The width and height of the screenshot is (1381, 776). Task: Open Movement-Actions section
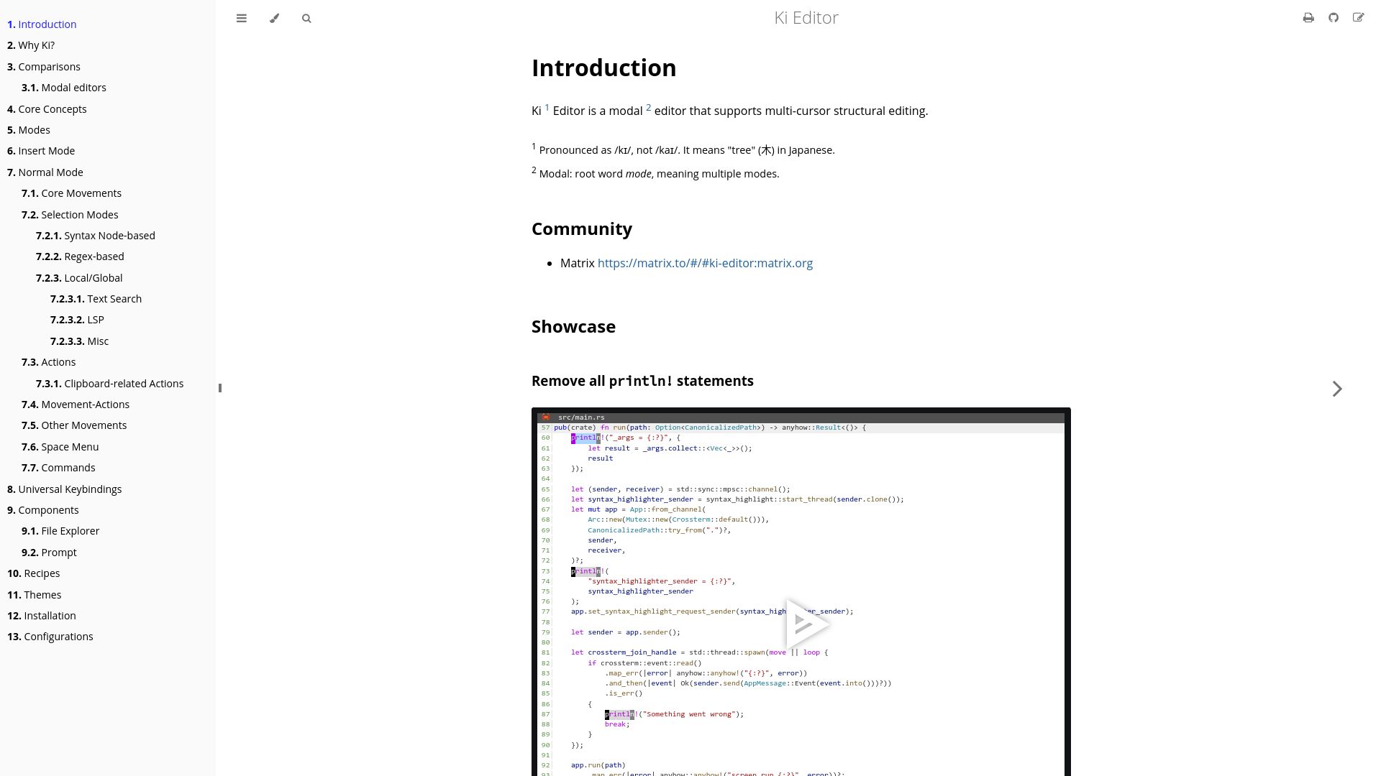[76, 405]
